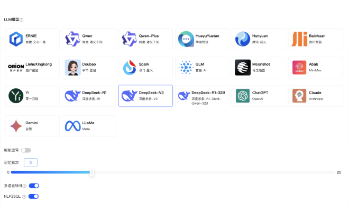Choose the Qwen model logo

point(72,39)
